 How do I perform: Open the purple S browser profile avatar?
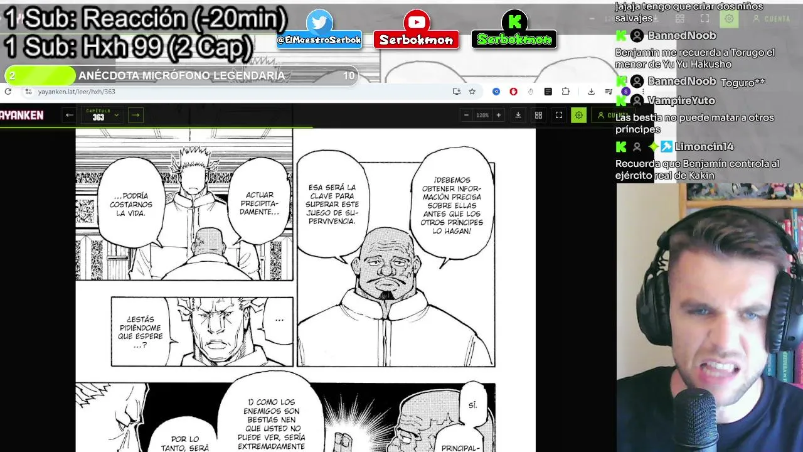(x=625, y=92)
